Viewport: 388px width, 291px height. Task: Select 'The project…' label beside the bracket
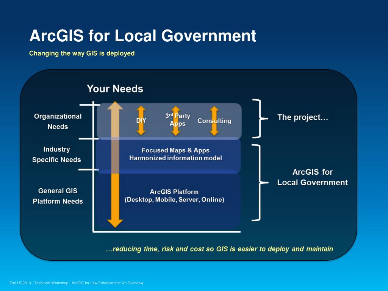click(303, 117)
